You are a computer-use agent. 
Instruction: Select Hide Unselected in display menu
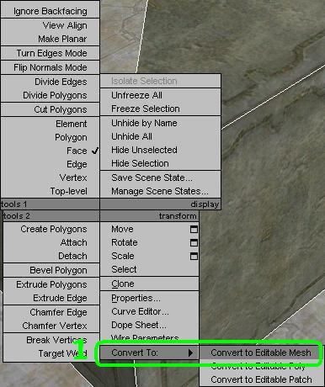point(144,150)
